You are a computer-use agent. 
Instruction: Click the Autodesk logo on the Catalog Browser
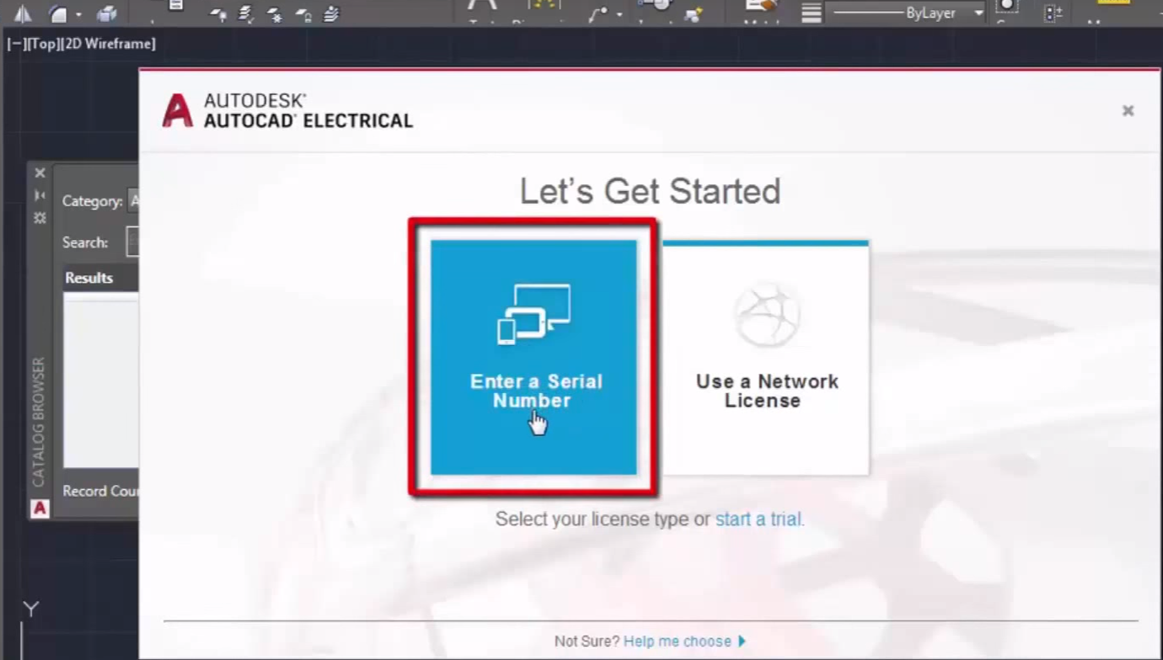click(x=39, y=508)
